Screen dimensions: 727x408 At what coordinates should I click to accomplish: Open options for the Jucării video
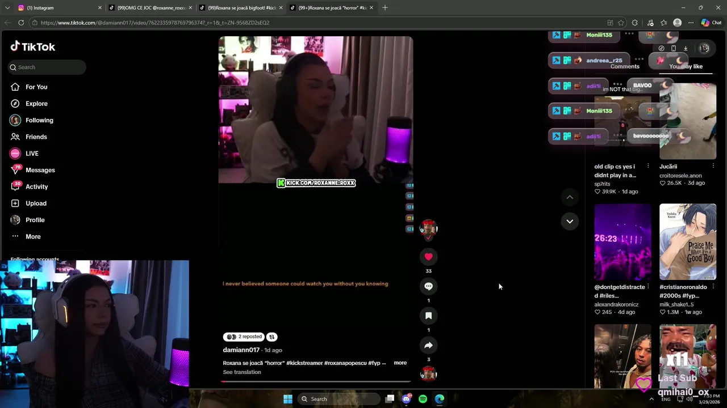tap(713, 166)
